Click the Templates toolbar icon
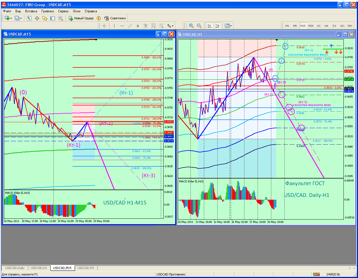Screen dimensions: 358x278 227,26
